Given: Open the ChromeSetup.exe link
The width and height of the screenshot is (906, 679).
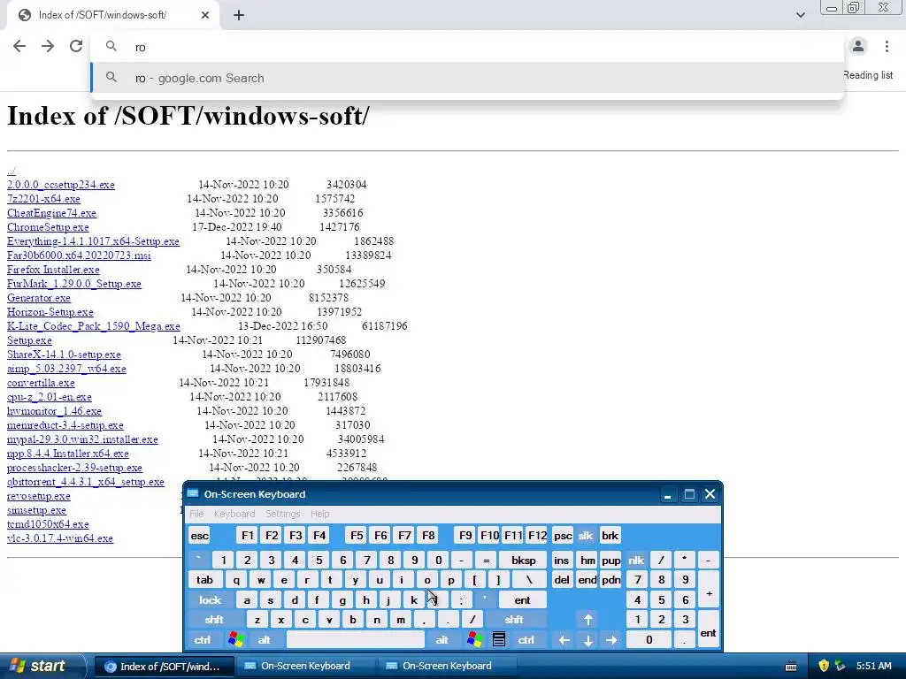Looking at the screenshot, I should [48, 227].
